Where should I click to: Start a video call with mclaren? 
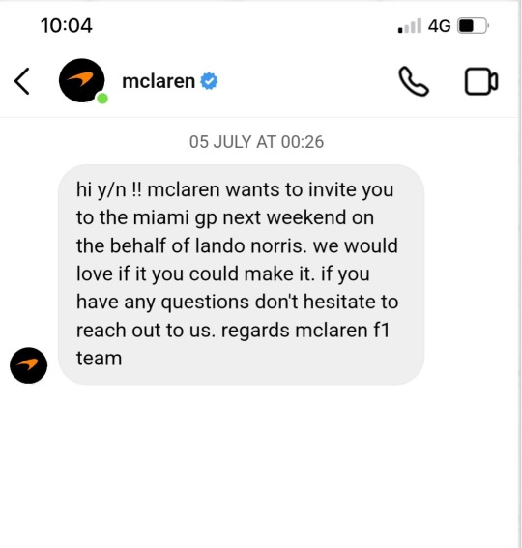coord(481,81)
